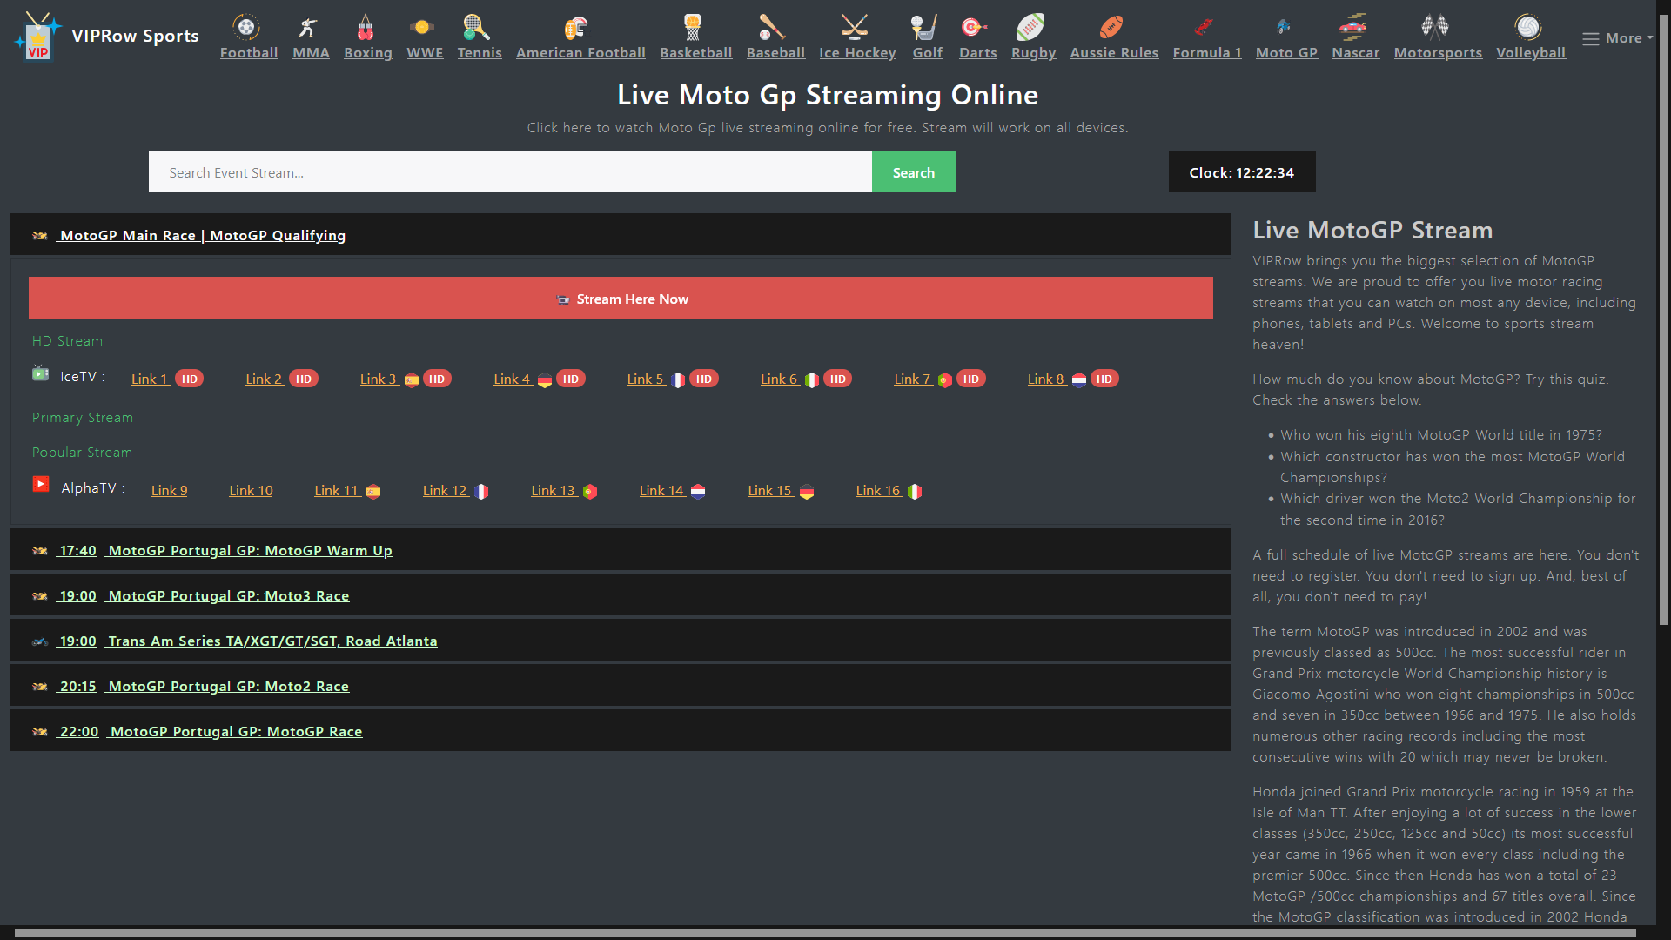Open the Tennis racket icon
This screenshot has height=940, width=1671.
point(477,27)
